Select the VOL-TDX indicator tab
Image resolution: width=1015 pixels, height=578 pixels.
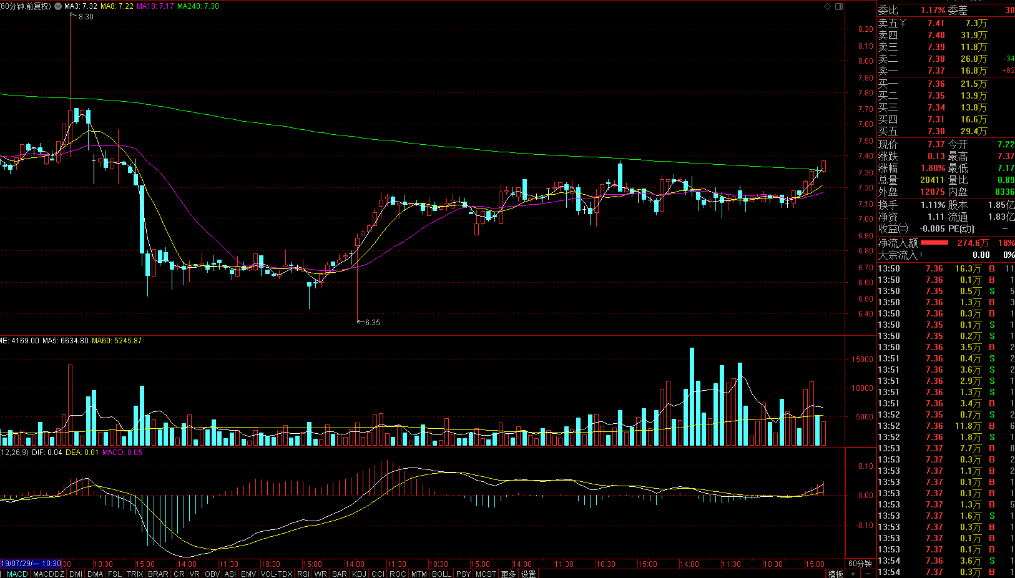coord(277,574)
